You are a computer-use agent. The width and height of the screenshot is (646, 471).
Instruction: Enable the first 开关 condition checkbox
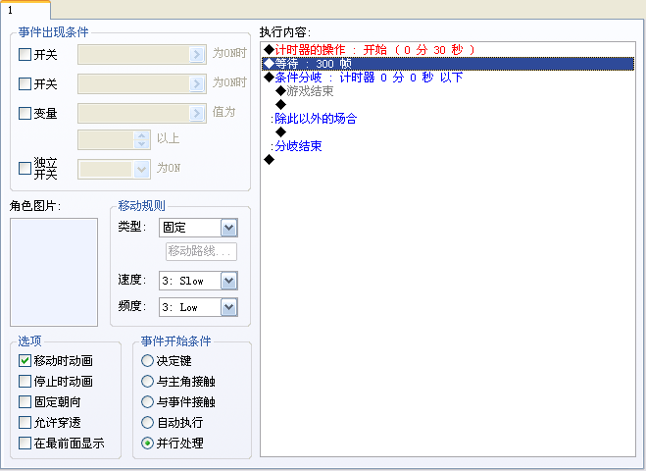click(x=25, y=54)
